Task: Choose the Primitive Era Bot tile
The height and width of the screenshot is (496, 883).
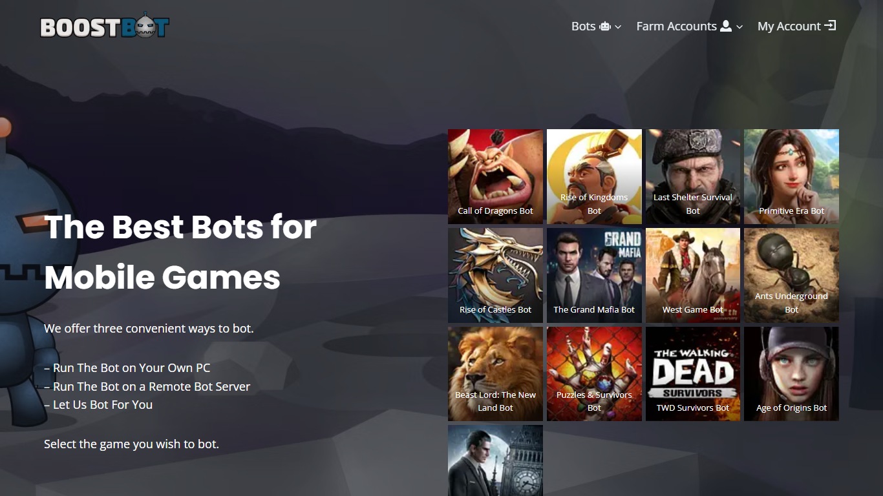Action: tap(791, 176)
